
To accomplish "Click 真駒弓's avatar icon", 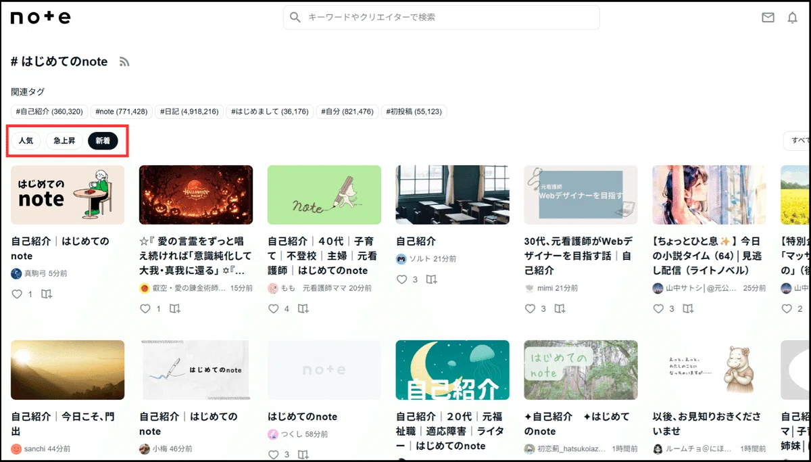I will tap(16, 274).
